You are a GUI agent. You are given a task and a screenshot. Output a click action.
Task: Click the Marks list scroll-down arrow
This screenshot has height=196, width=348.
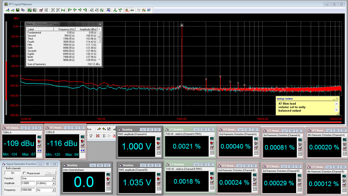(99, 59)
